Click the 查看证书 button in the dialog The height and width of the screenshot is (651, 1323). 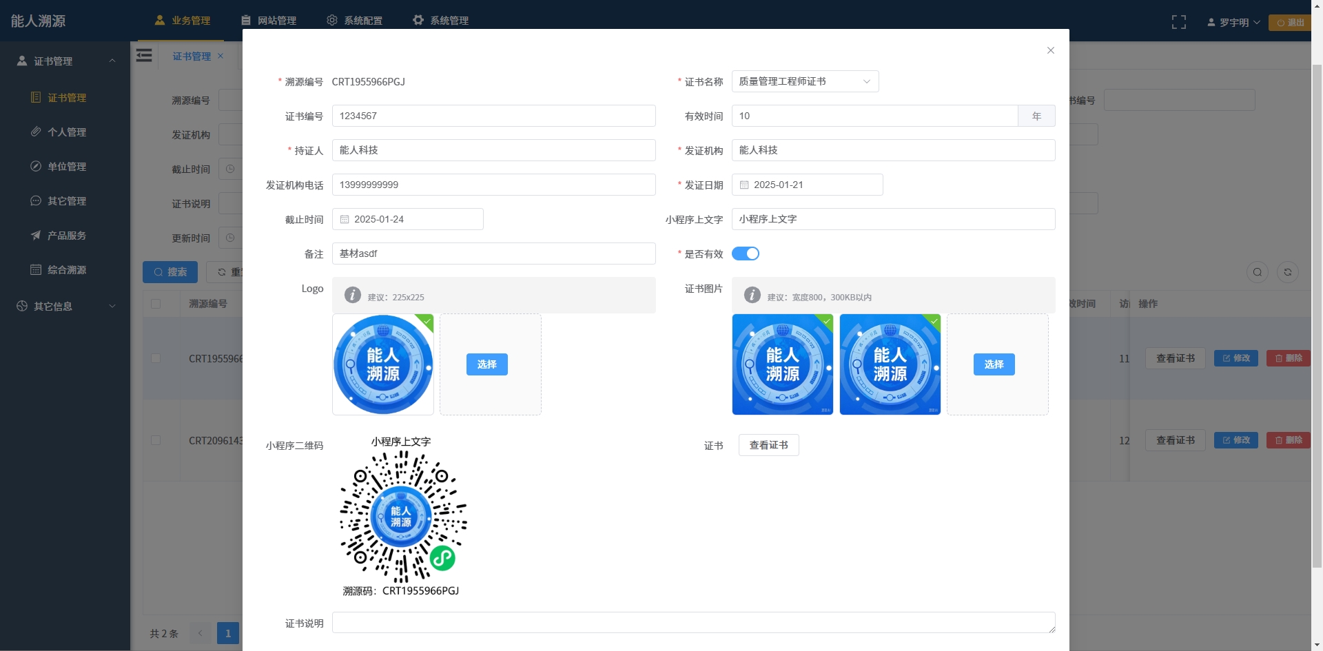click(x=768, y=445)
